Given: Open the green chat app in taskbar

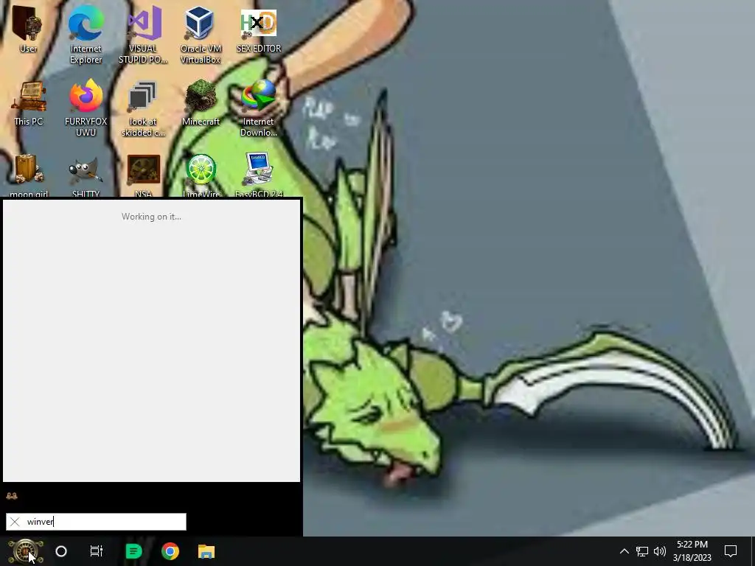Looking at the screenshot, I should 133,551.
